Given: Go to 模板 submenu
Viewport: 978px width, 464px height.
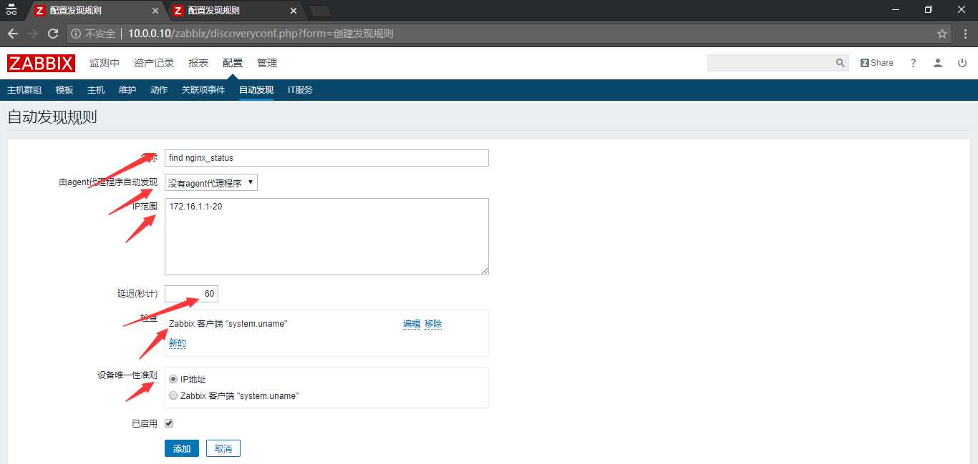Looking at the screenshot, I should tap(64, 90).
